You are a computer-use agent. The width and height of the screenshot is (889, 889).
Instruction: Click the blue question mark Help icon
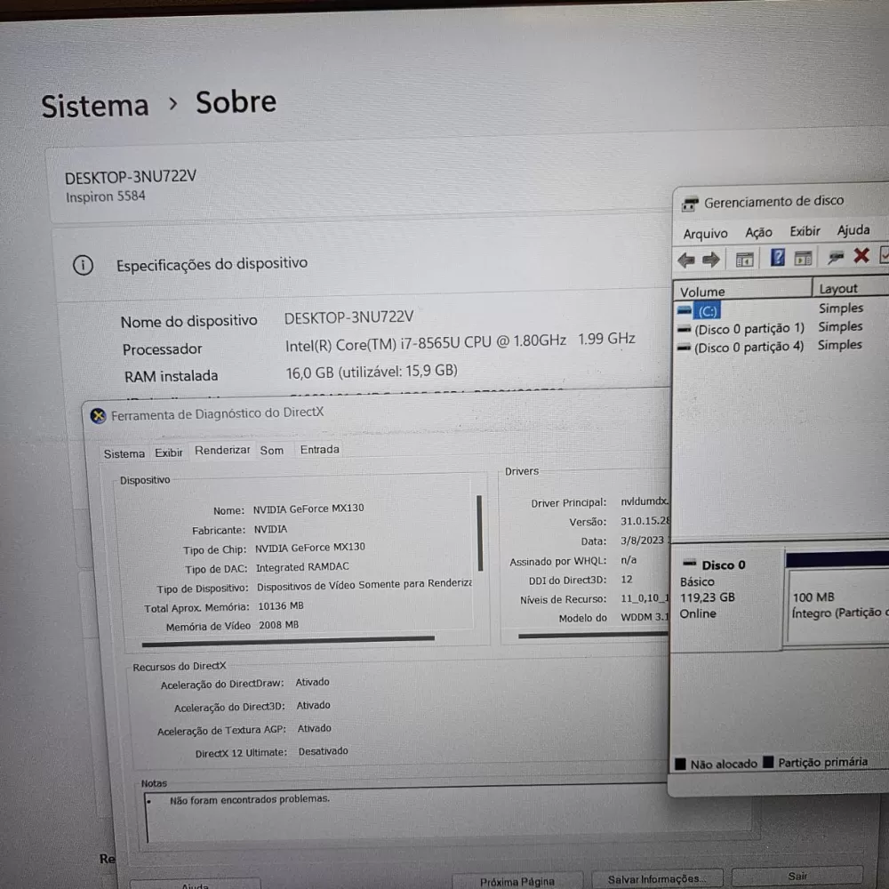pos(778,258)
